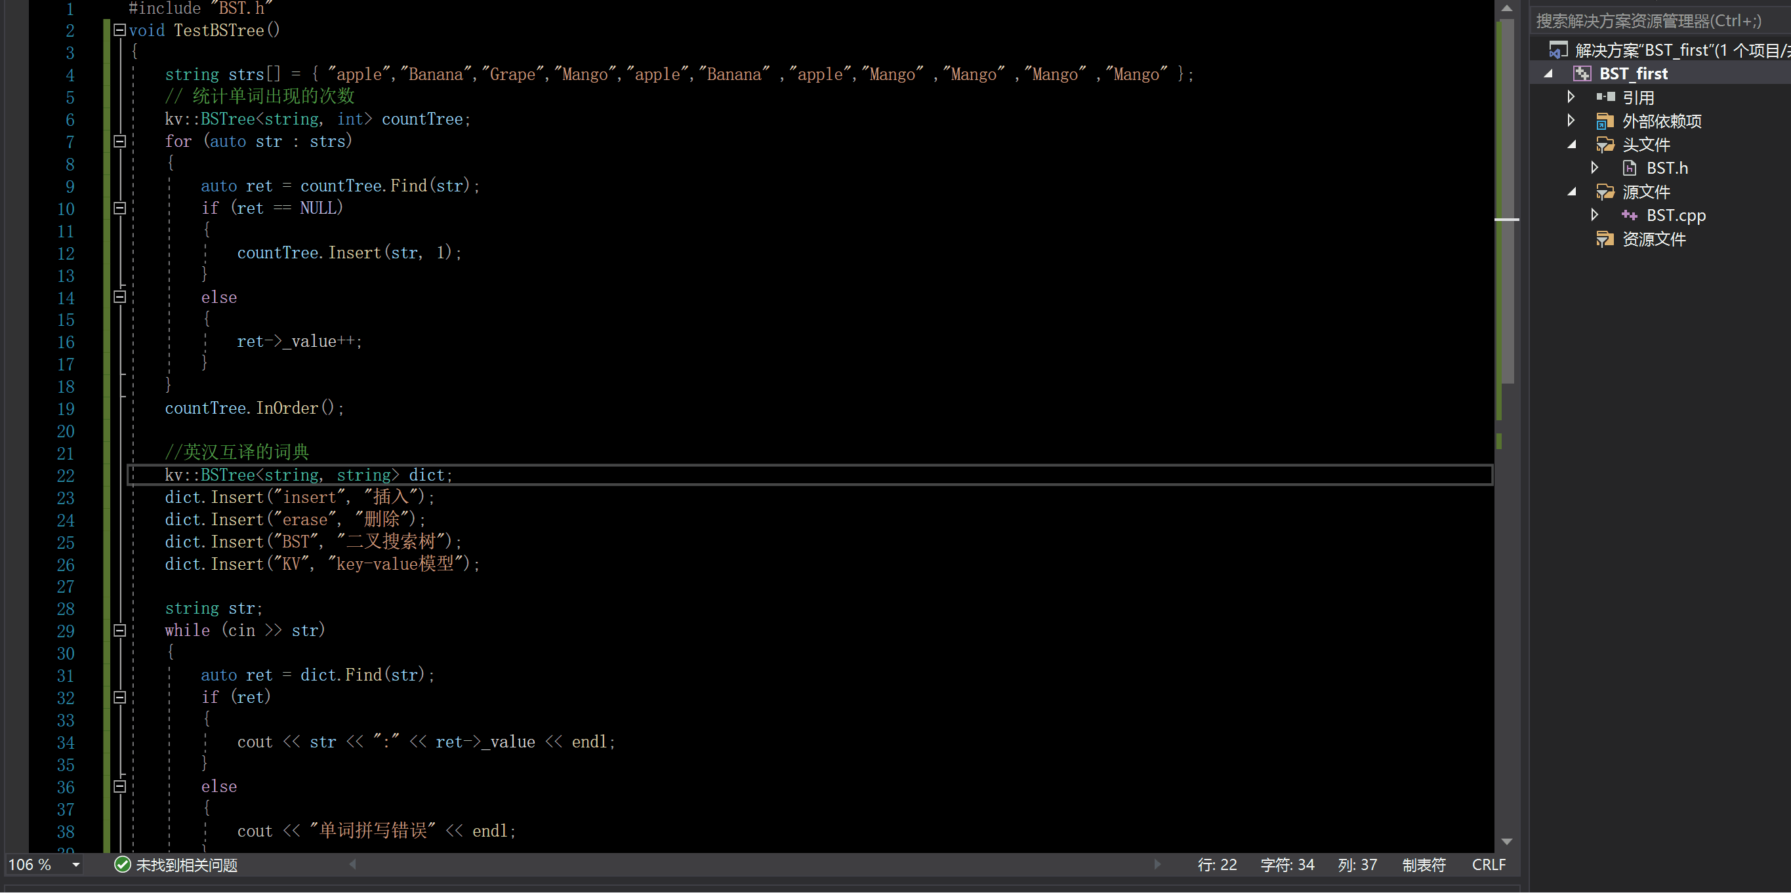Collapse the else block fold on line 14
Screen dimensions: 1791x893
click(x=119, y=297)
